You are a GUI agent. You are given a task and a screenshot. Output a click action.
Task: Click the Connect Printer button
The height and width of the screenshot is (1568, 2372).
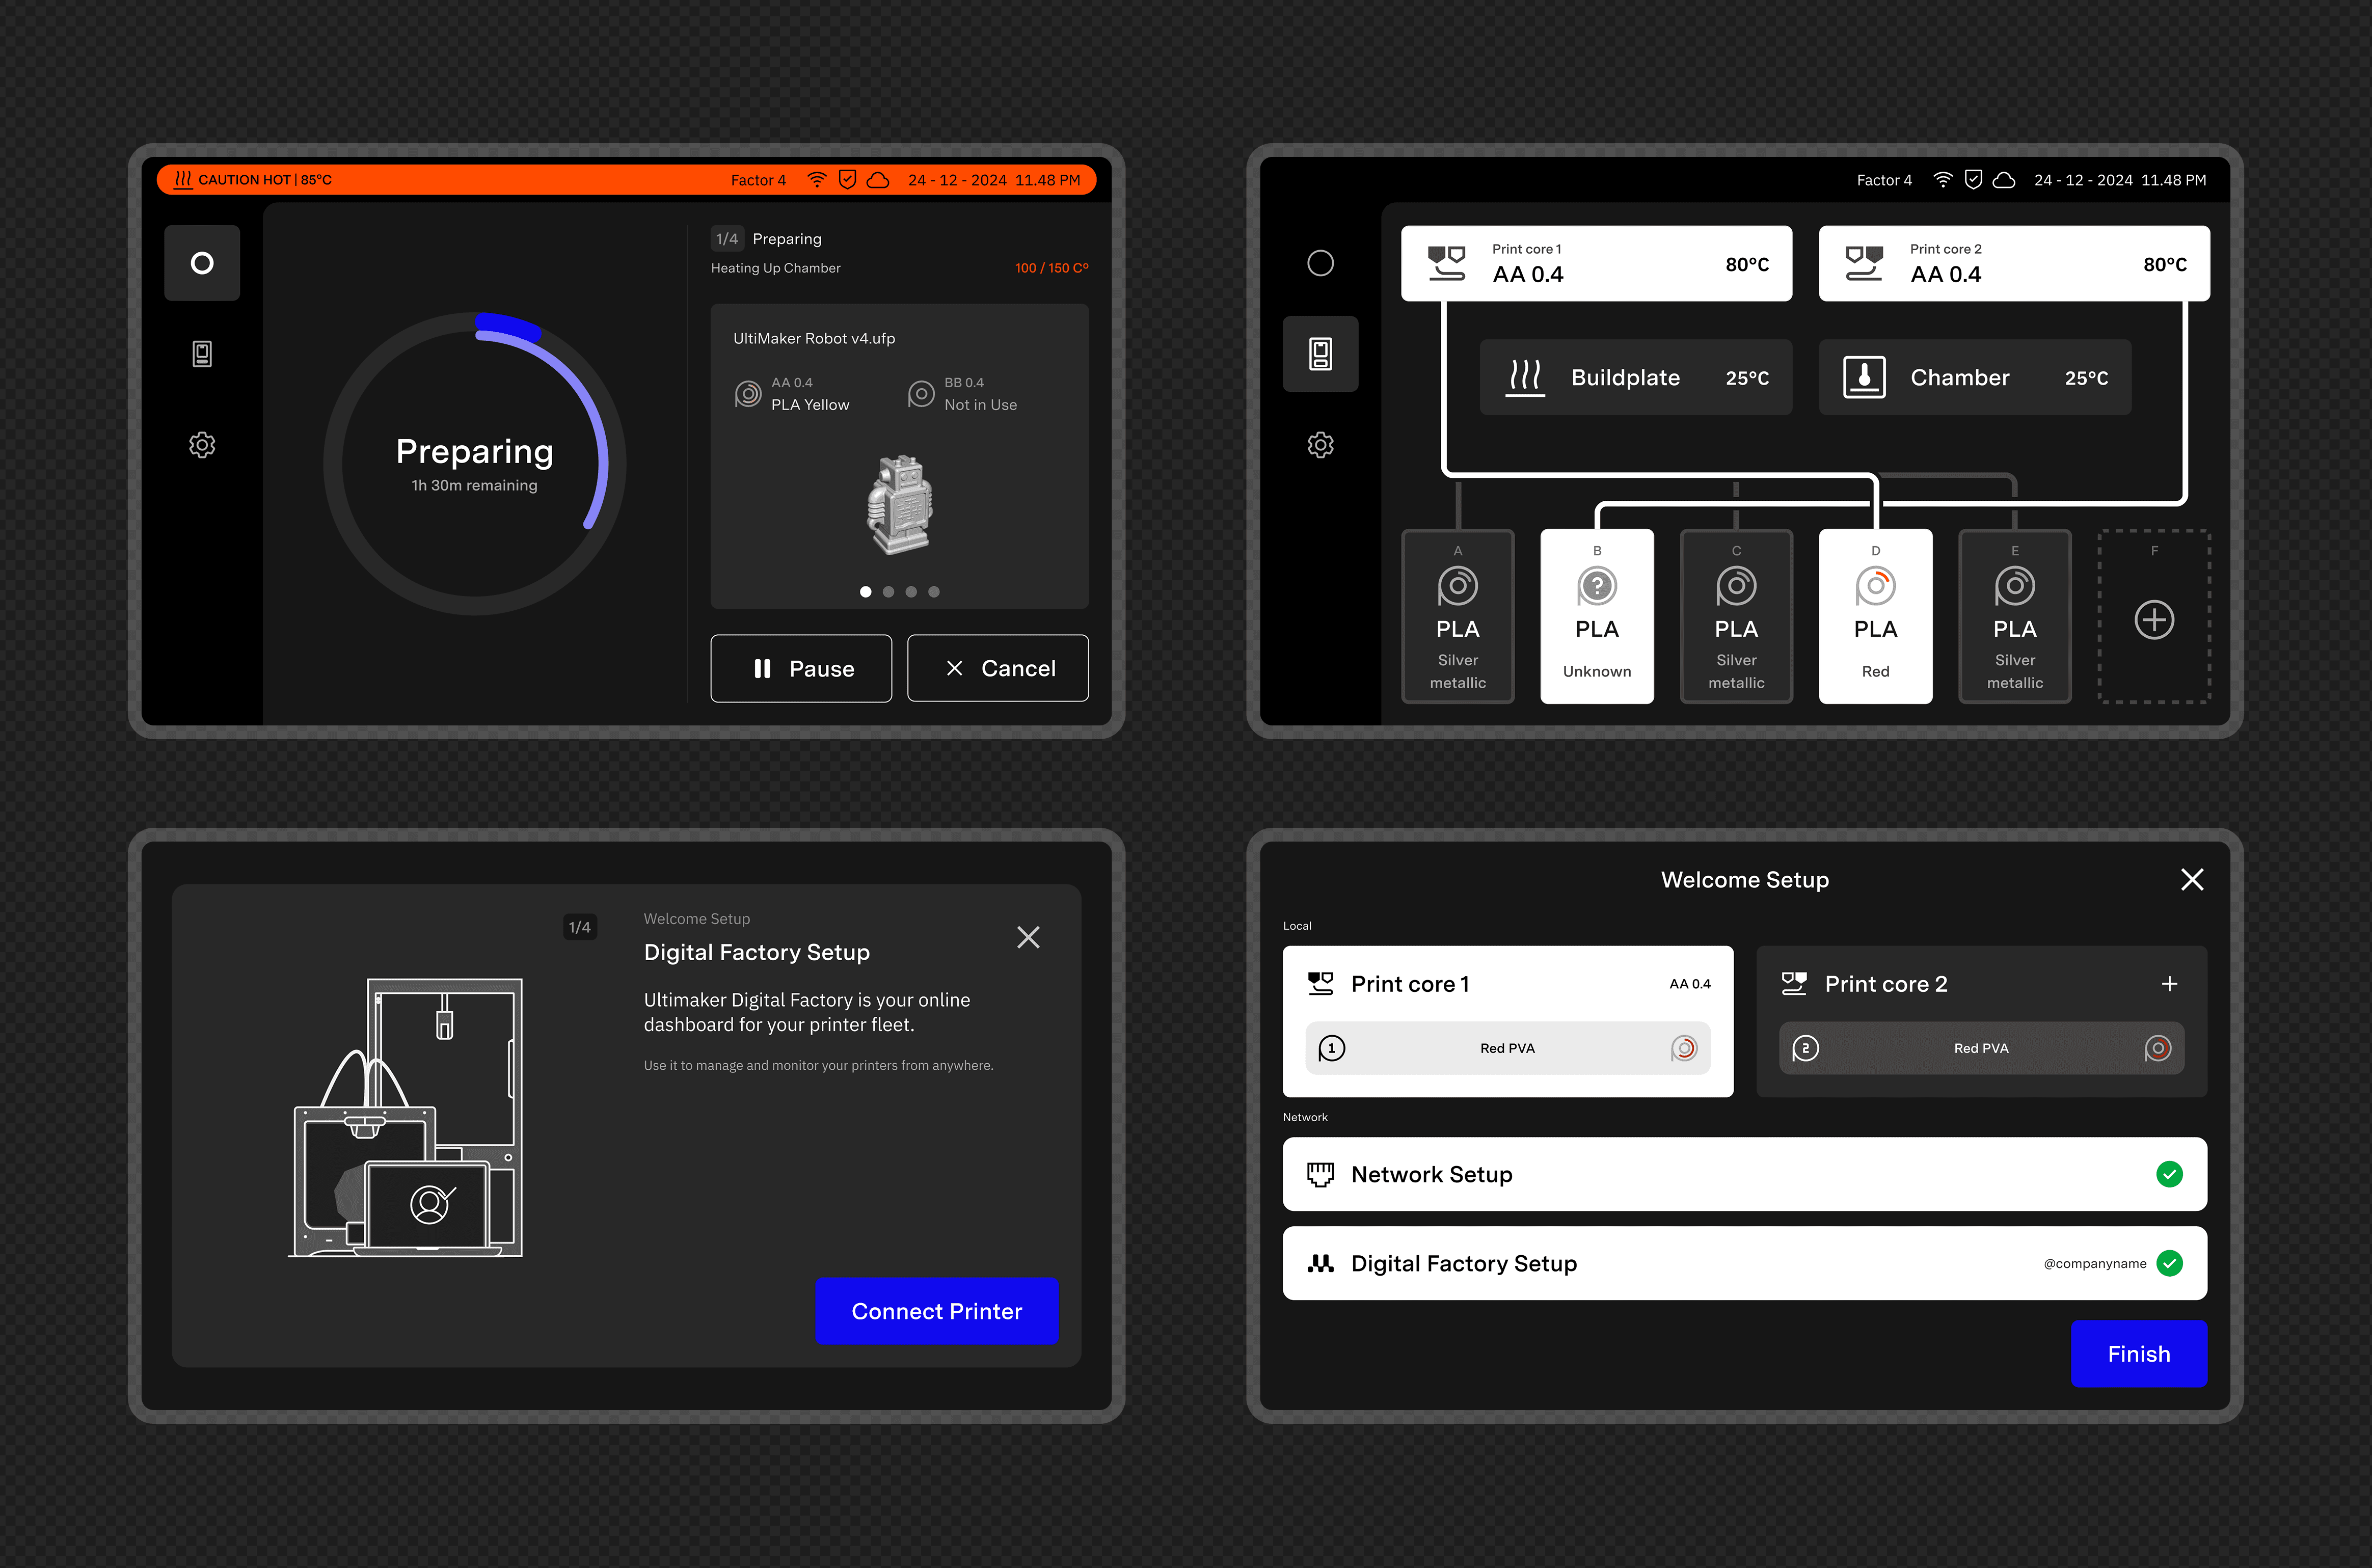937,1311
